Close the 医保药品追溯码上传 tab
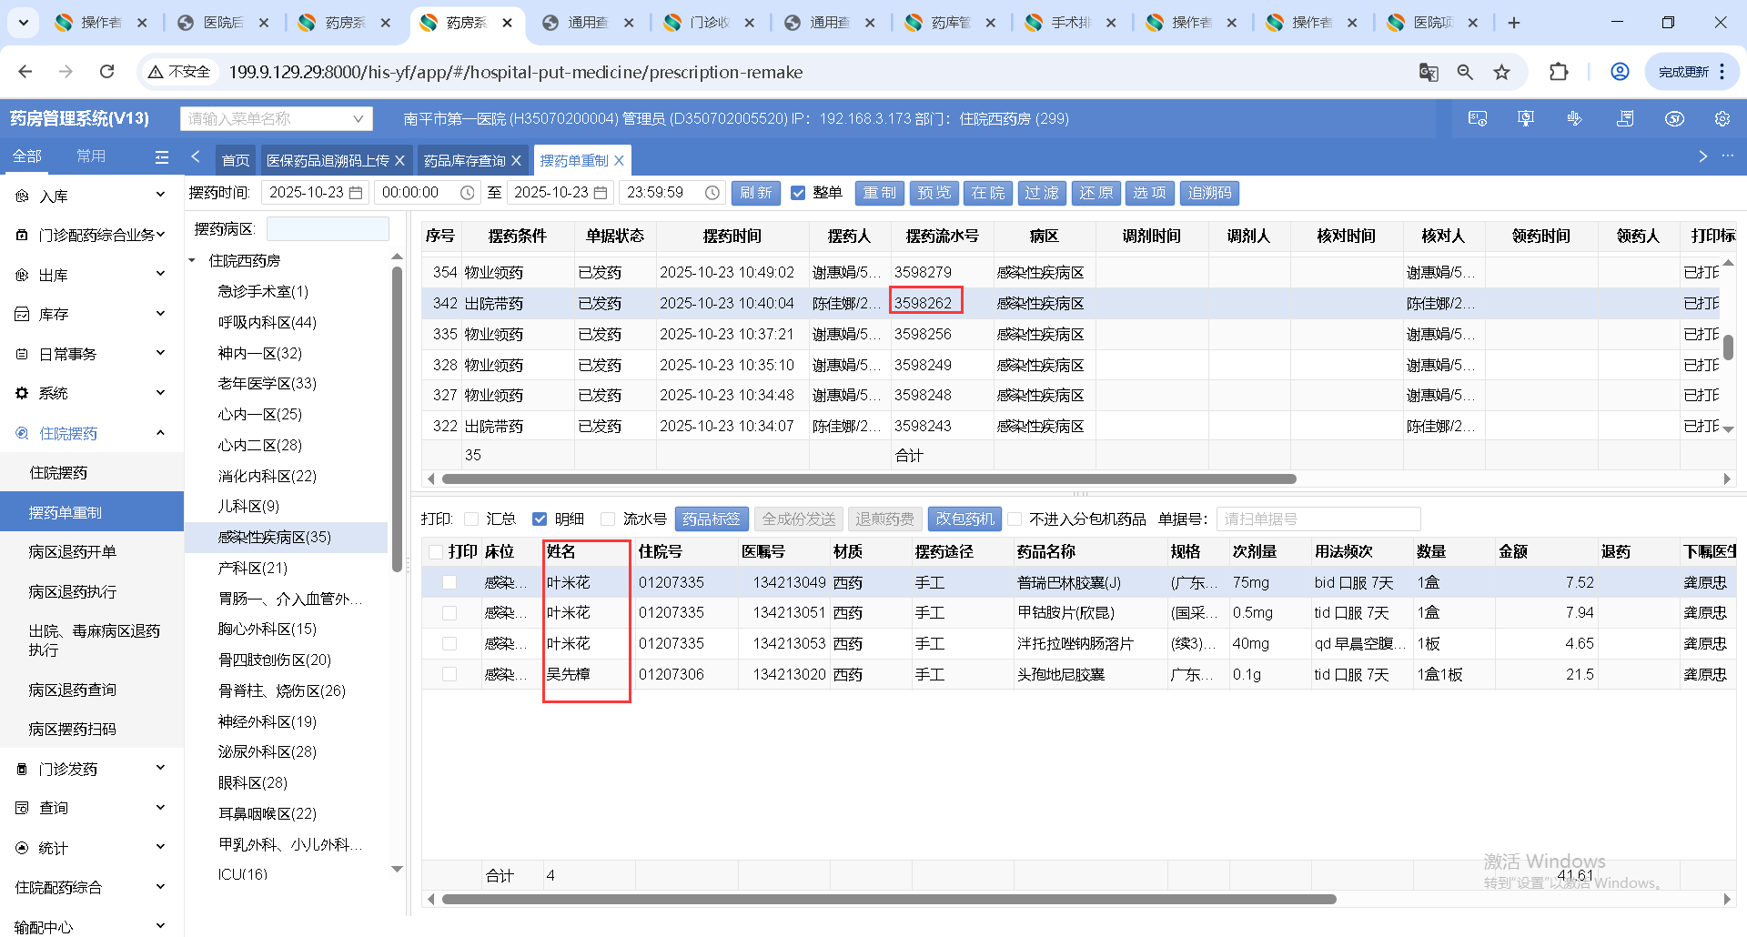This screenshot has height=937, width=1747. click(x=399, y=161)
